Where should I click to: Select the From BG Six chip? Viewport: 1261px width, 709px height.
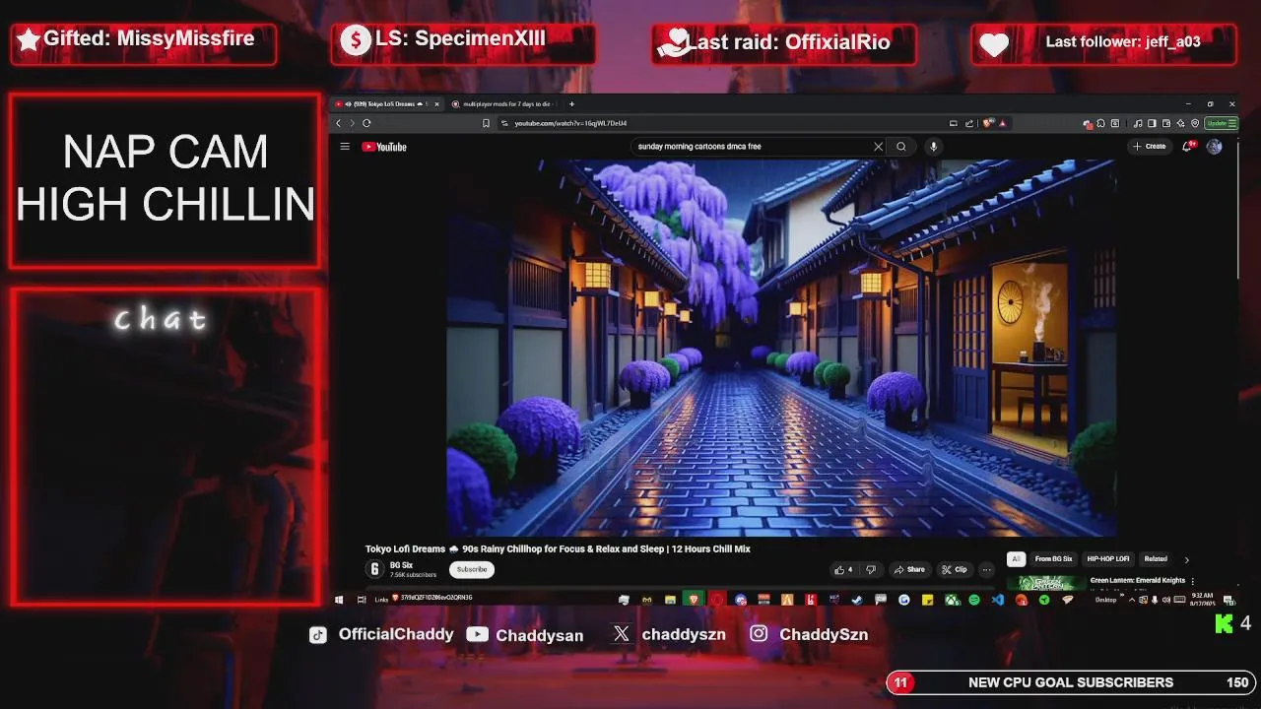coord(1053,559)
